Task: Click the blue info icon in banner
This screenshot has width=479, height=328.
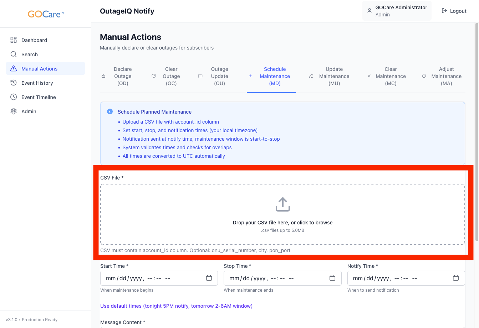Action: click(x=110, y=112)
